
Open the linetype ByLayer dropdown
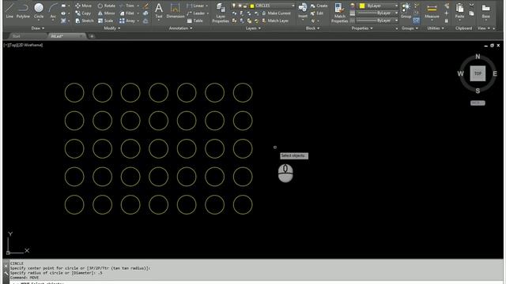(396, 21)
